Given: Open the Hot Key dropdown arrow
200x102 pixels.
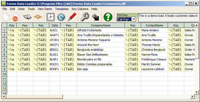Looking at the screenshot, I should coord(134,19).
